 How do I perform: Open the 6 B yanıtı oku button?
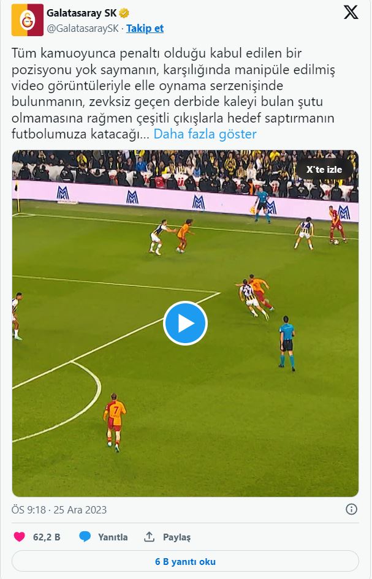[x=185, y=561]
